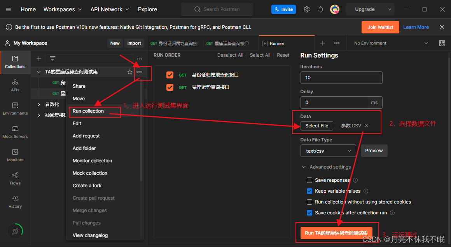Open APIs in the sidebar

[x=15, y=85]
